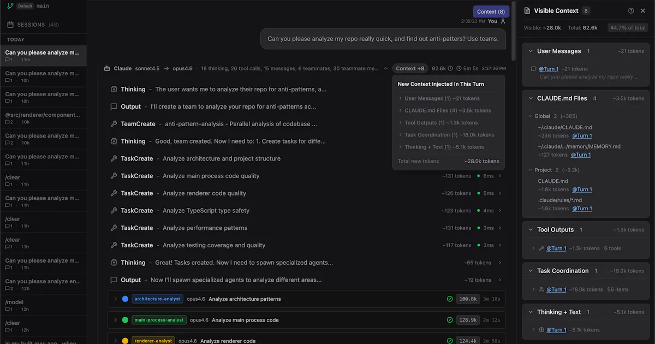Collapse the User Messages section in side panel
The image size is (655, 344).
(x=531, y=51)
